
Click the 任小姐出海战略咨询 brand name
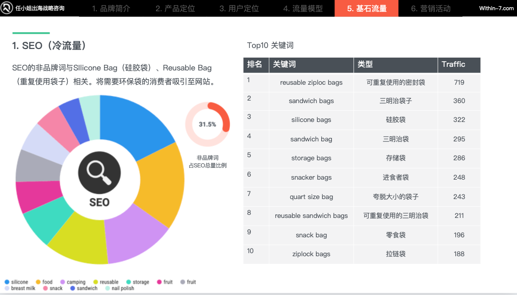click(40, 8)
